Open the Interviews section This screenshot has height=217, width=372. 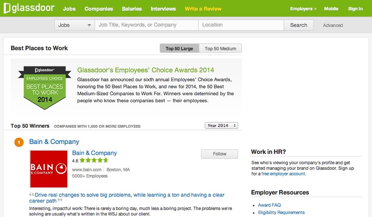pyautogui.click(x=163, y=9)
